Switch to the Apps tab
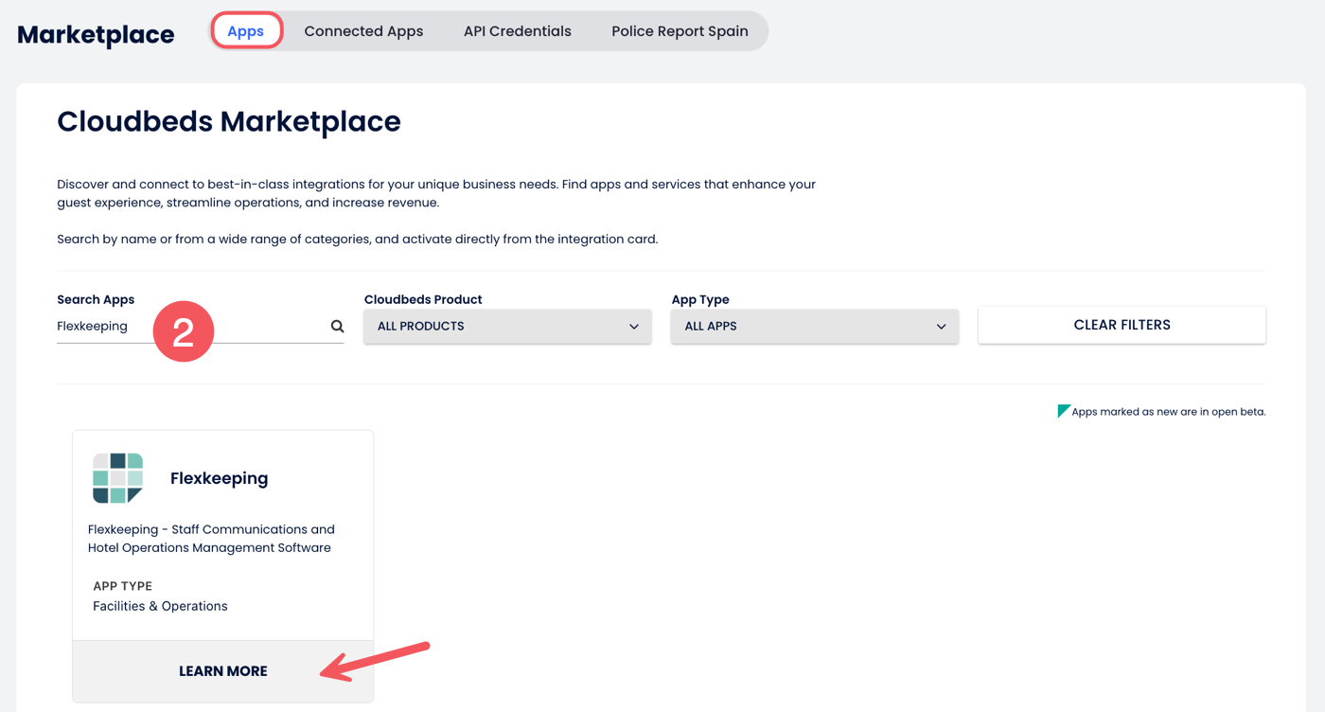 [x=246, y=31]
